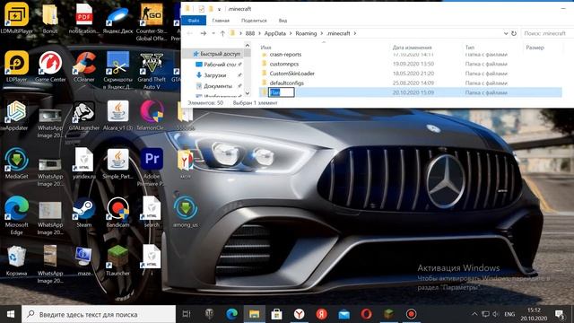Refresh the .minecraft folder view
This screenshot has width=574, height=323.
click(514, 33)
